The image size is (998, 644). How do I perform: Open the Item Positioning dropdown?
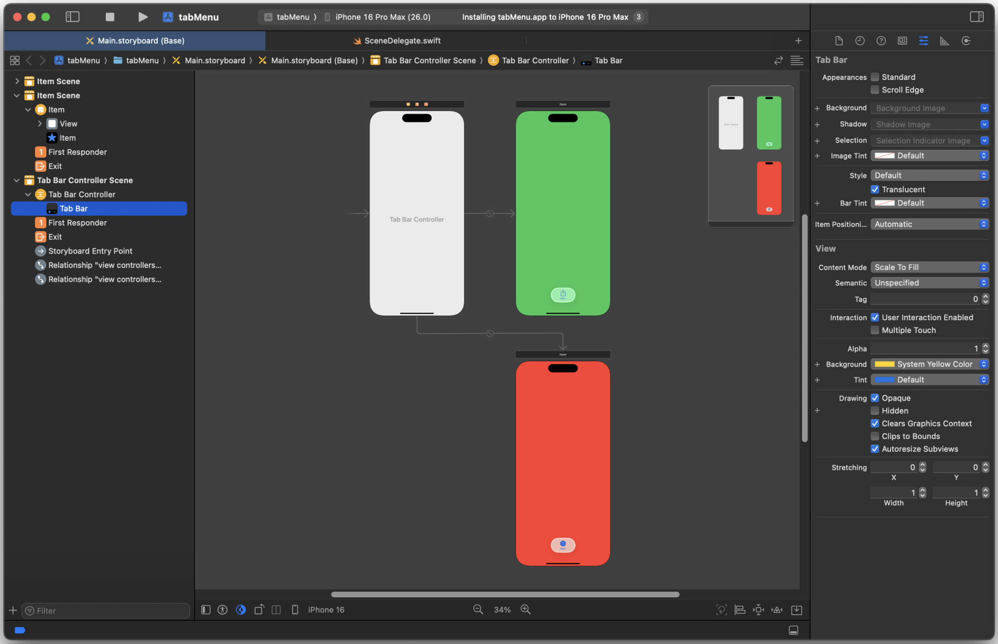[x=929, y=224]
